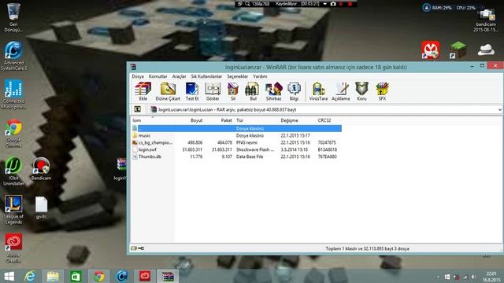The image size is (504, 283).
Task: Click the Dizine Çıkart extract icon
Action: point(168,91)
